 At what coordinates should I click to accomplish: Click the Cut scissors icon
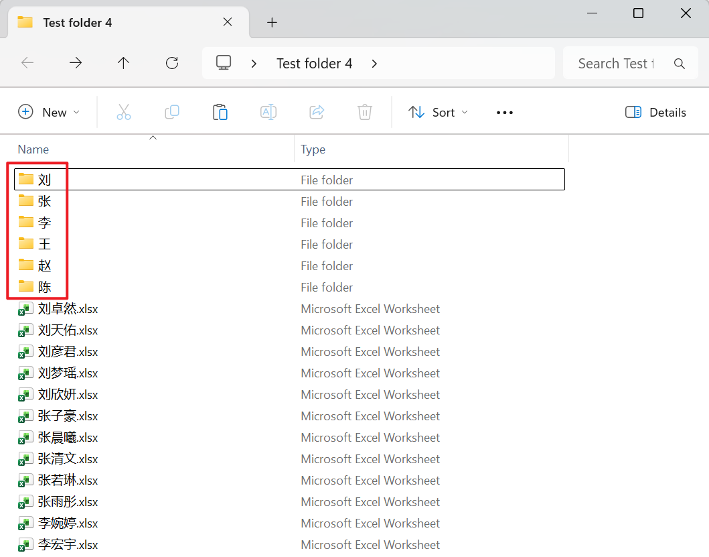(x=124, y=112)
